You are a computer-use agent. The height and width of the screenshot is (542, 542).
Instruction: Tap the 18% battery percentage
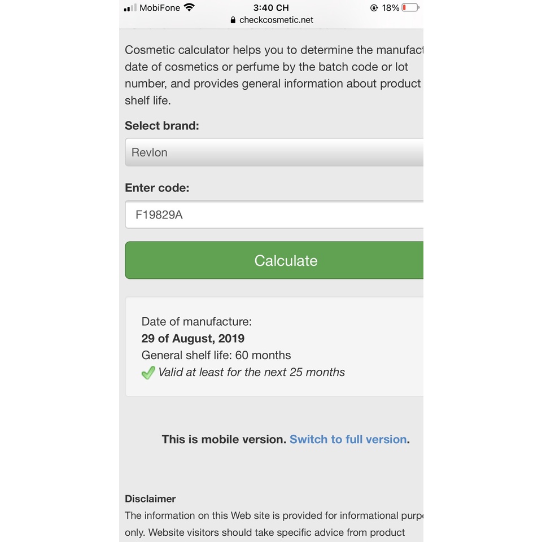click(x=391, y=8)
